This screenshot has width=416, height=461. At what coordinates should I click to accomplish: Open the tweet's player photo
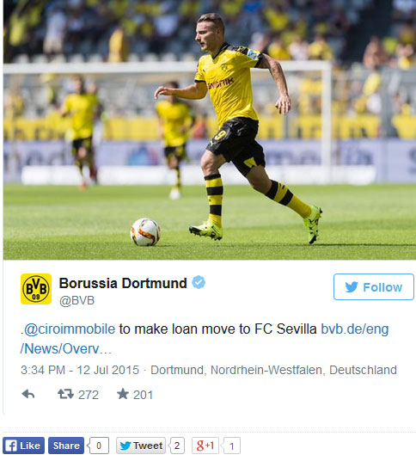point(210,130)
